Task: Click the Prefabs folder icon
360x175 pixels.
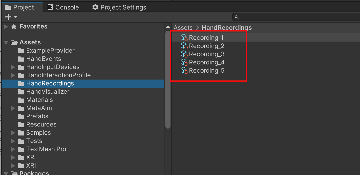Action: pos(21,116)
